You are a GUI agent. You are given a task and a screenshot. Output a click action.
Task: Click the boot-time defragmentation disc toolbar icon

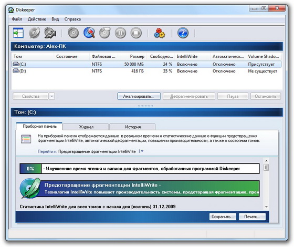pyautogui.click(x=105, y=33)
